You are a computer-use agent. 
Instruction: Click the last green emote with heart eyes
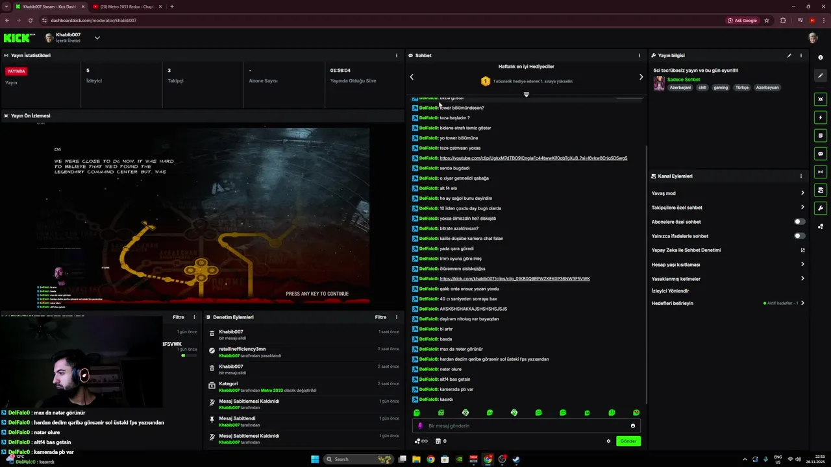click(x=636, y=413)
